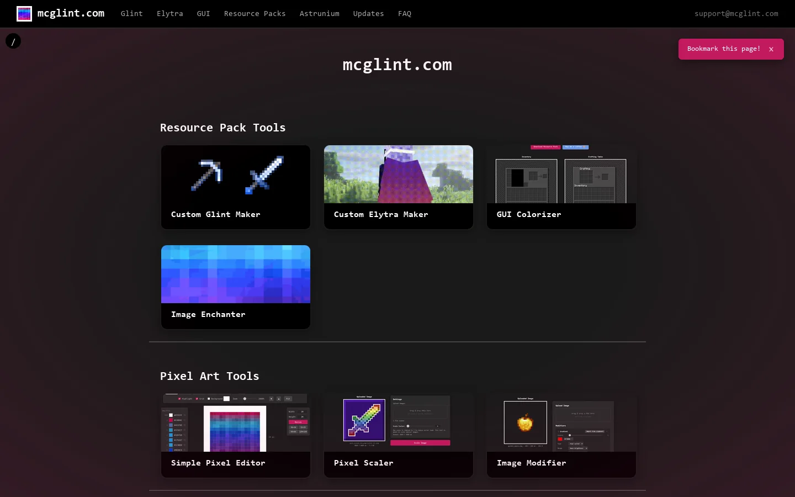Click the Custom Glint Maker title
The height and width of the screenshot is (497, 795).
pyautogui.click(x=216, y=215)
